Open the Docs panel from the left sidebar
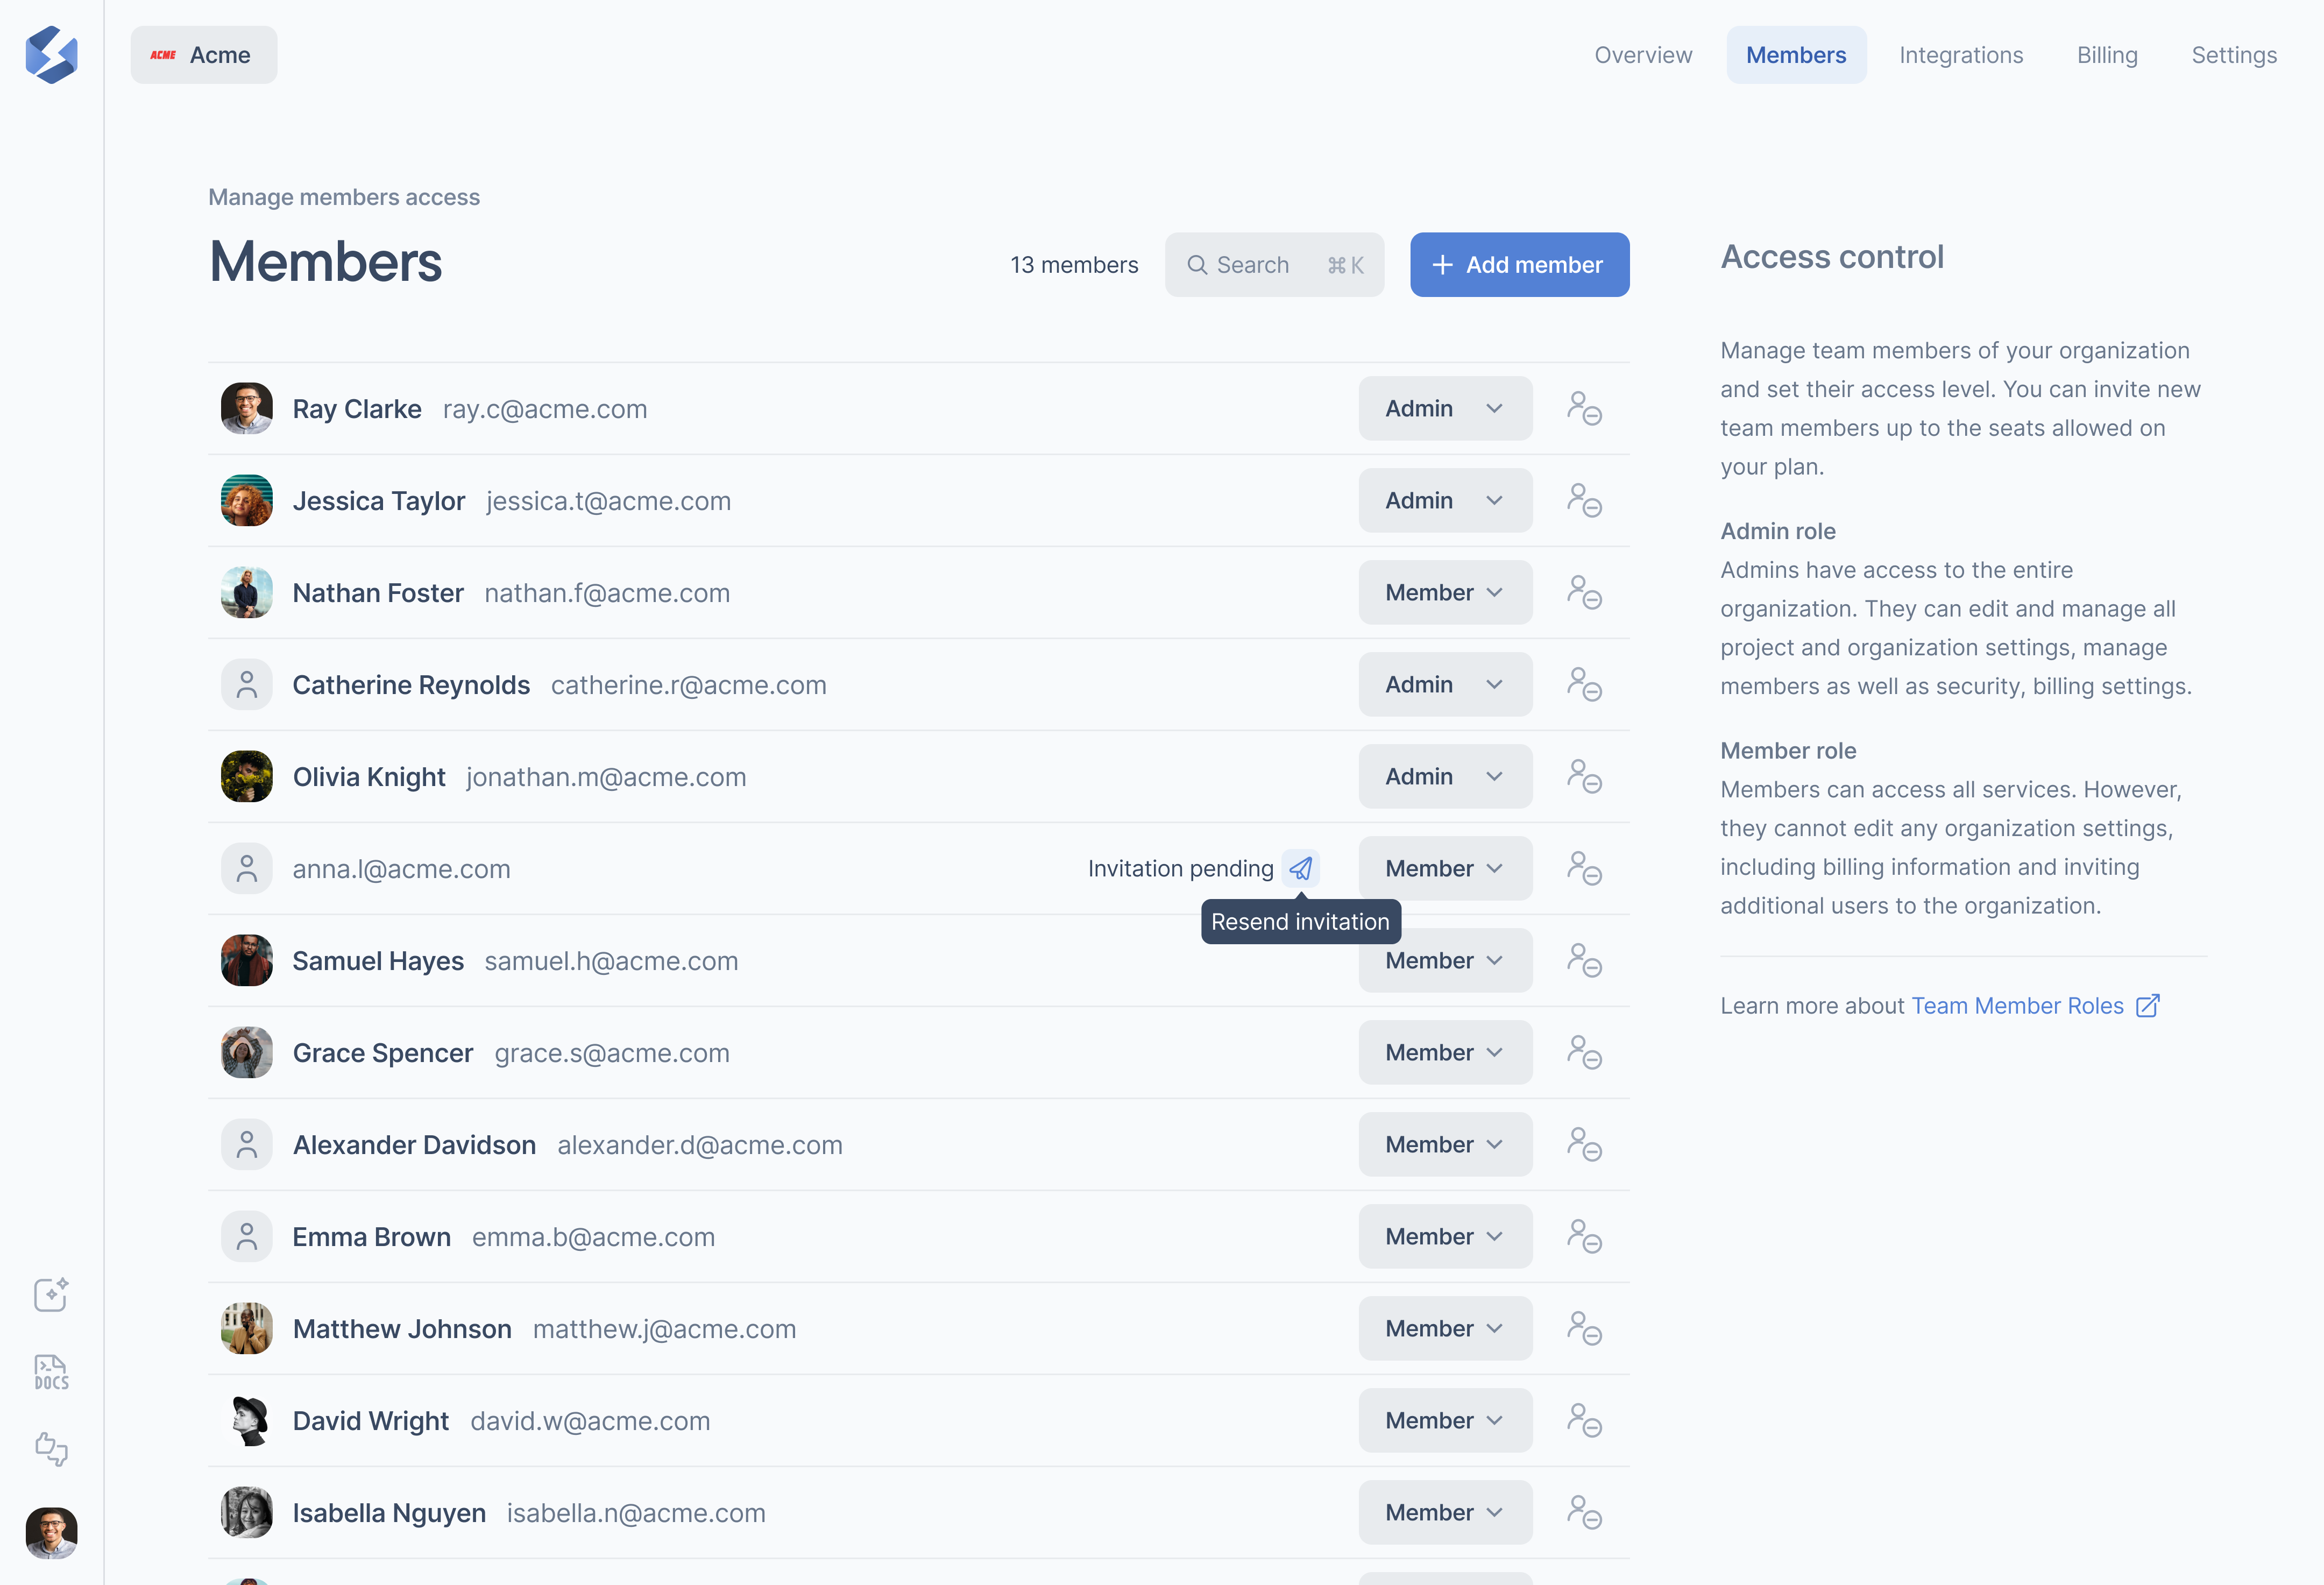 point(50,1371)
